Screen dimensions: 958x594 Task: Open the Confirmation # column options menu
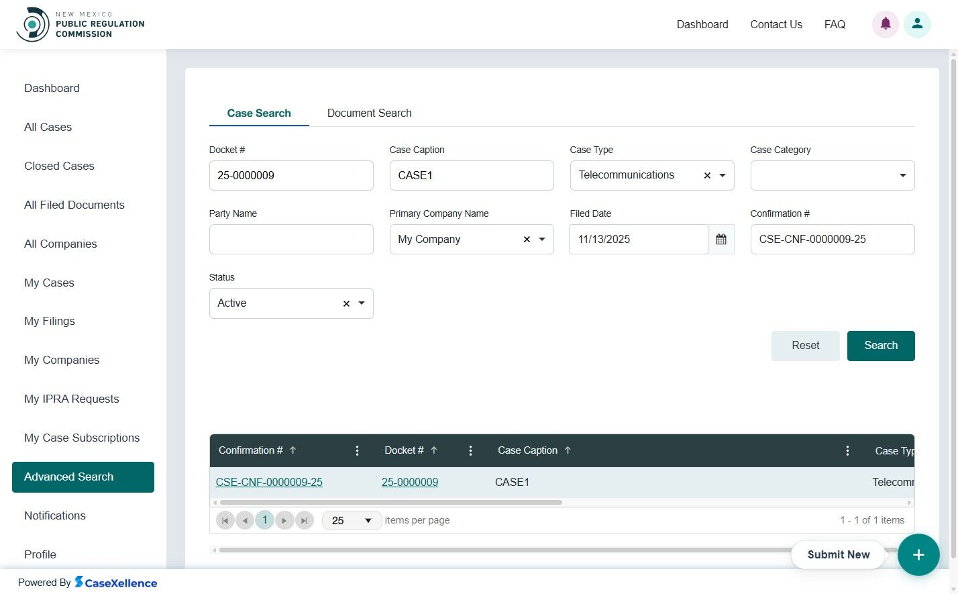[x=357, y=450]
